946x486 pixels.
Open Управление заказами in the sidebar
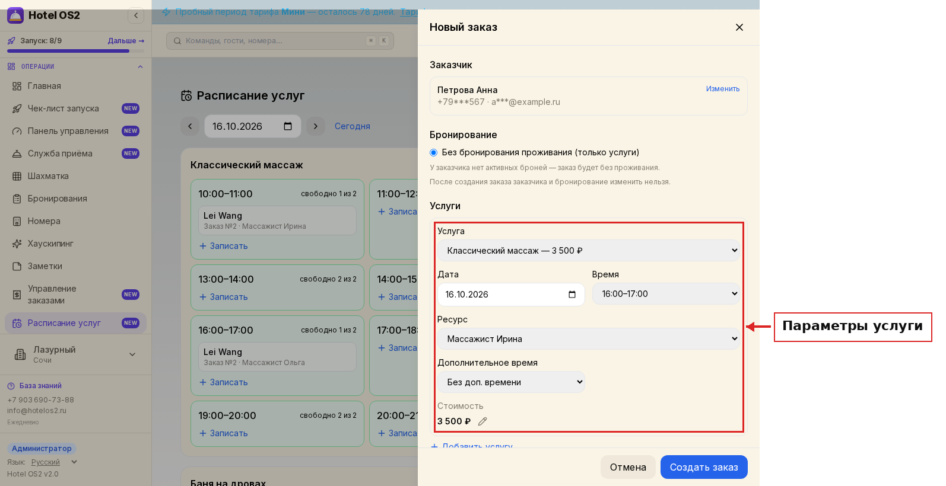[76, 295]
